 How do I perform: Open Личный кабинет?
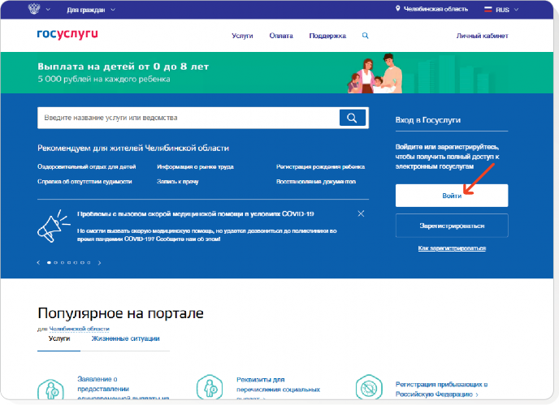pos(482,36)
